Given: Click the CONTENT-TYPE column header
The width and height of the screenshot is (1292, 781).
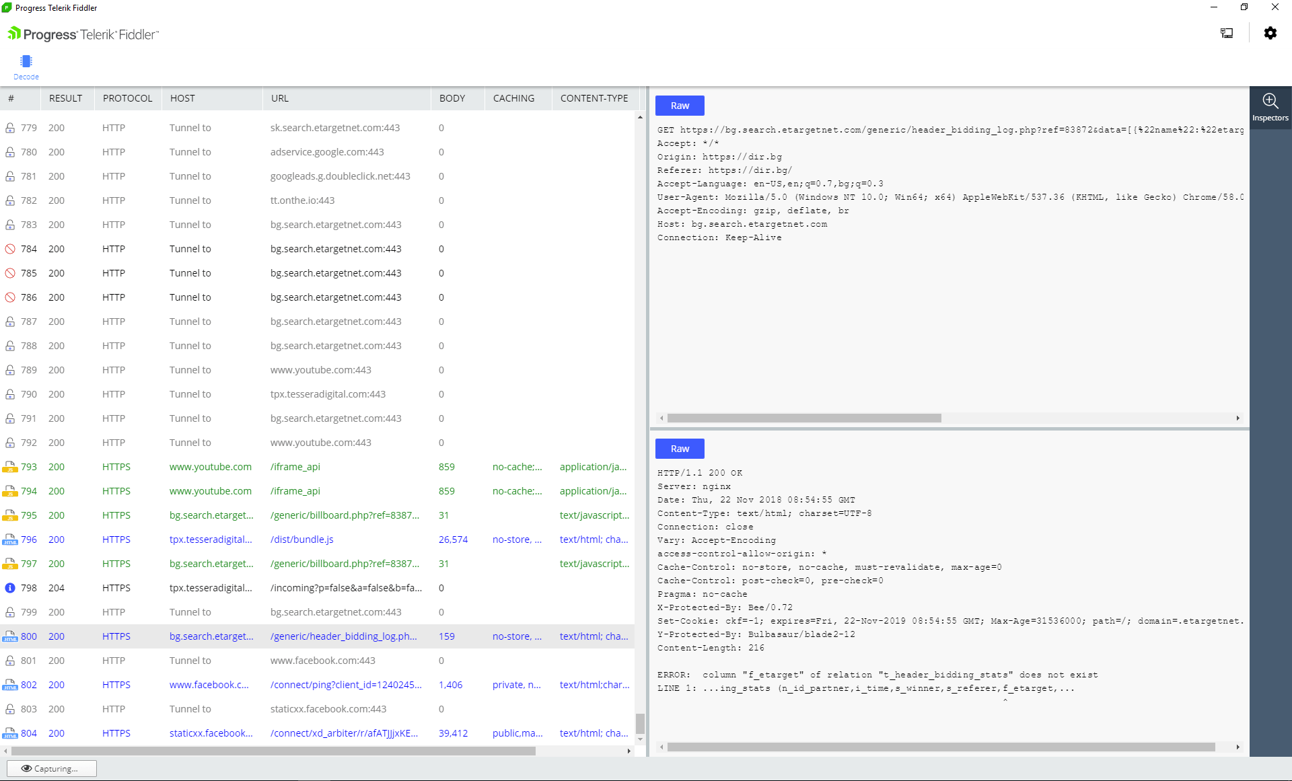Looking at the screenshot, I should click(595, 98).
